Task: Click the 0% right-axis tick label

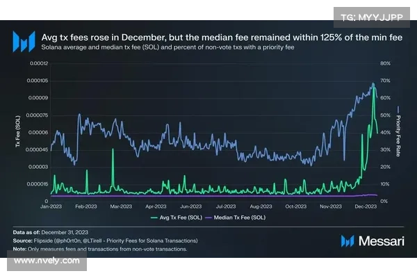Action: coord(384,202)
